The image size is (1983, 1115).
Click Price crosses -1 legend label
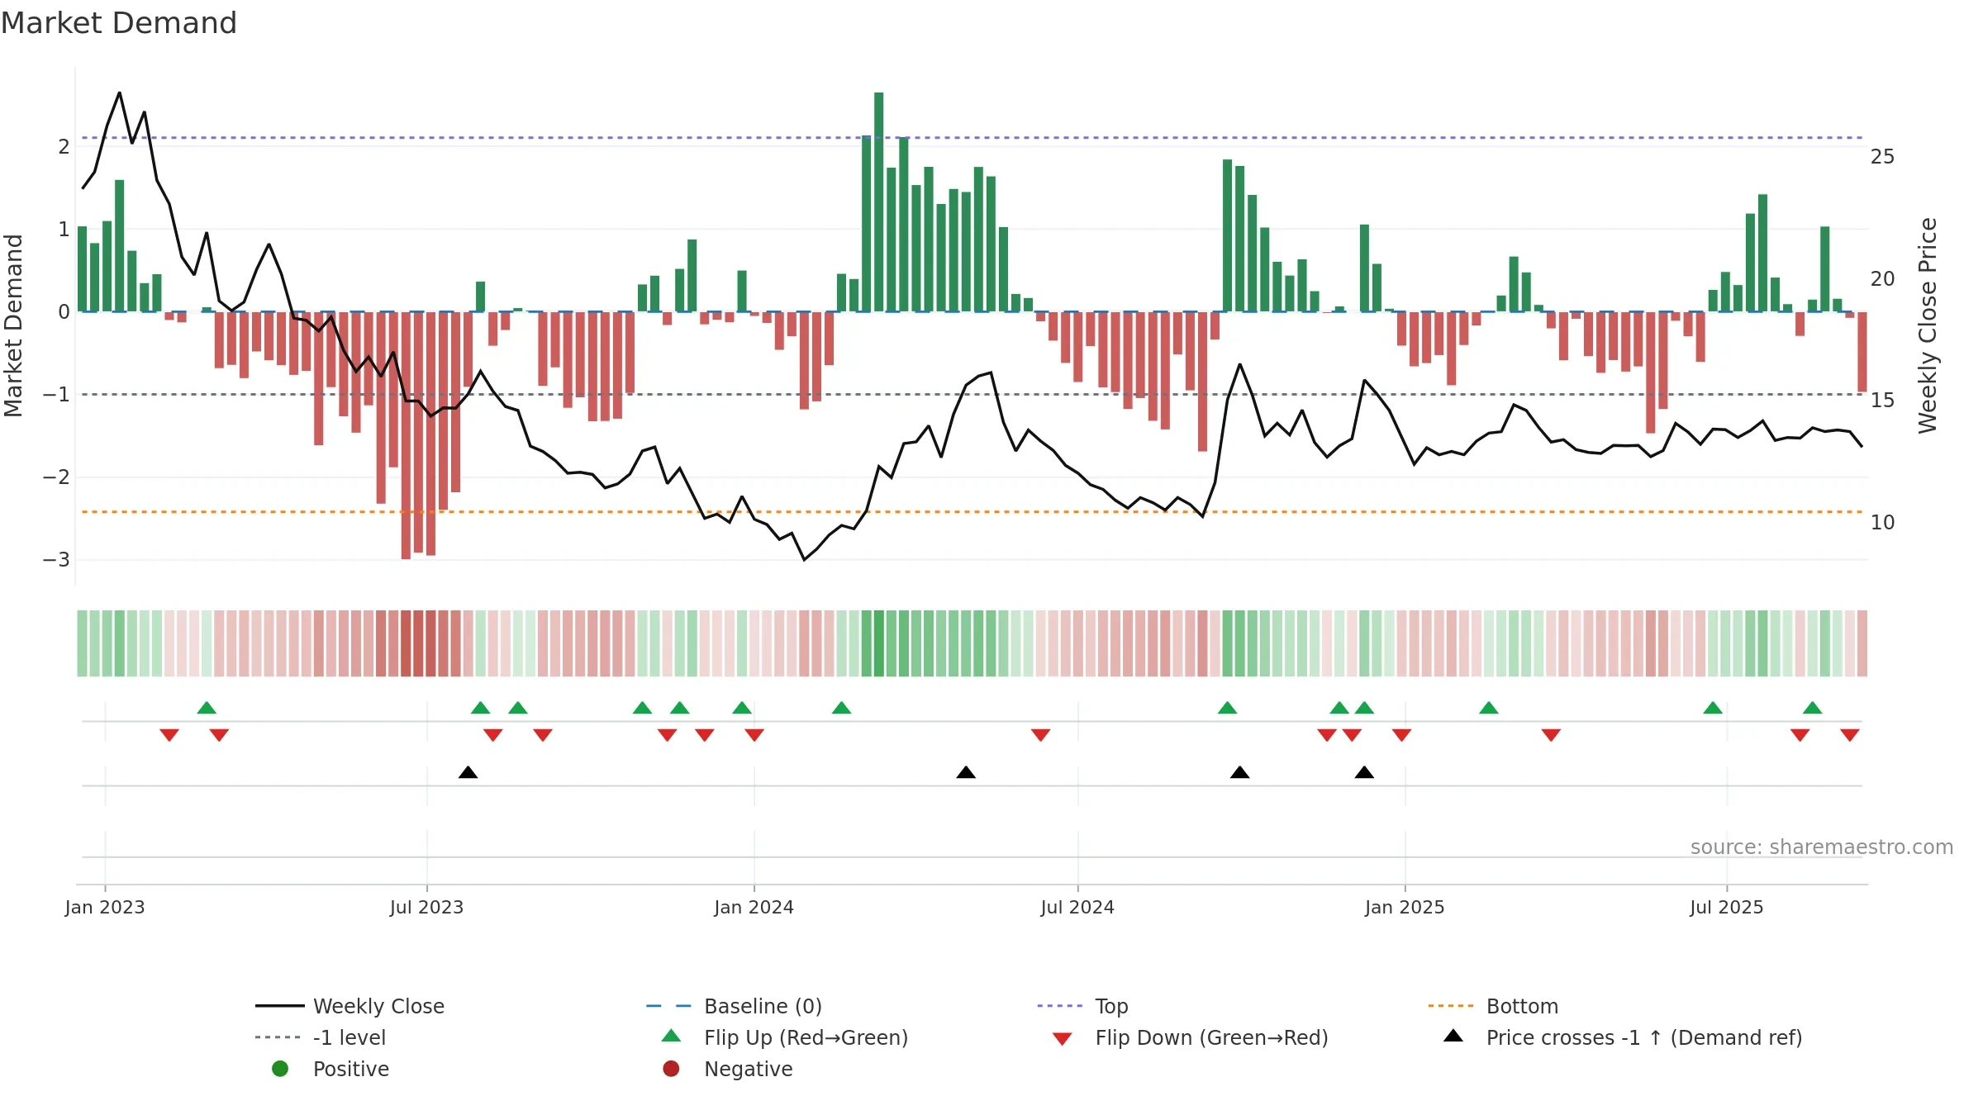pos(1644,1037)
